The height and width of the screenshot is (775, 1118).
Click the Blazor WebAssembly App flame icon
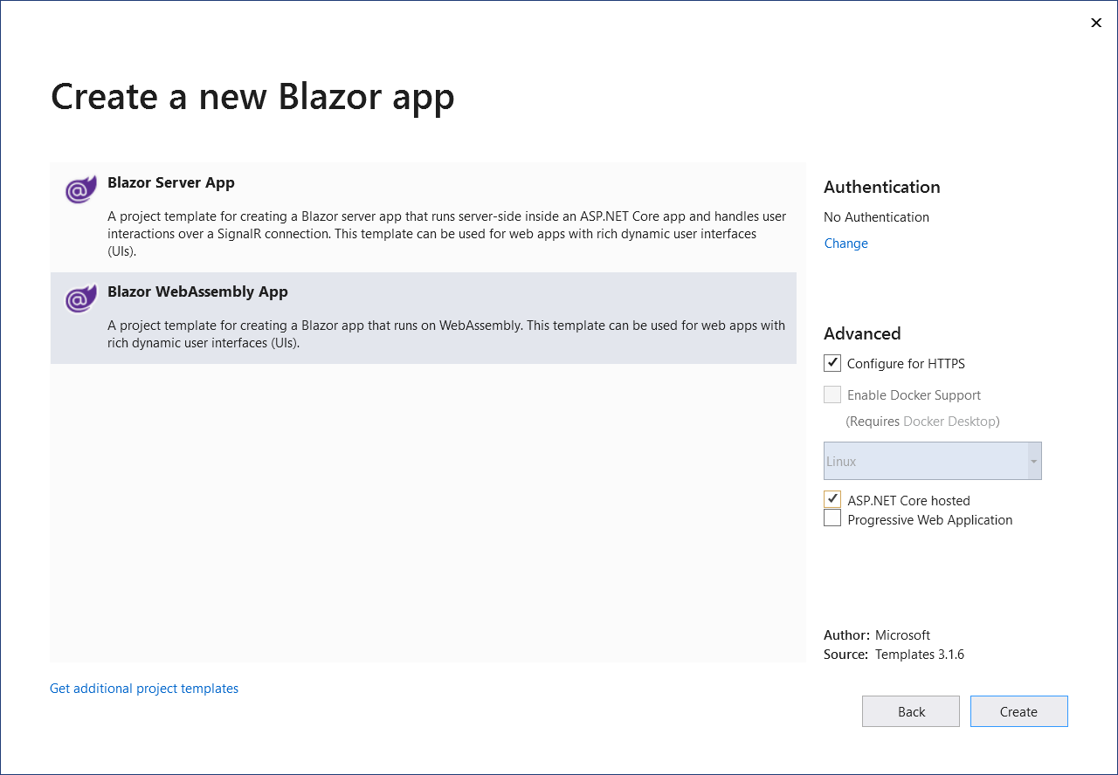[79, 298]
